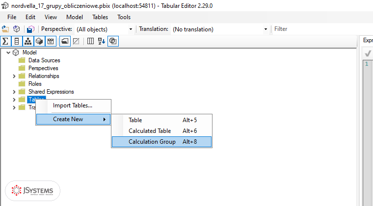Viewport: 373px width, 206px height.
Task: Open model from file icon
Action: (5, 29)
